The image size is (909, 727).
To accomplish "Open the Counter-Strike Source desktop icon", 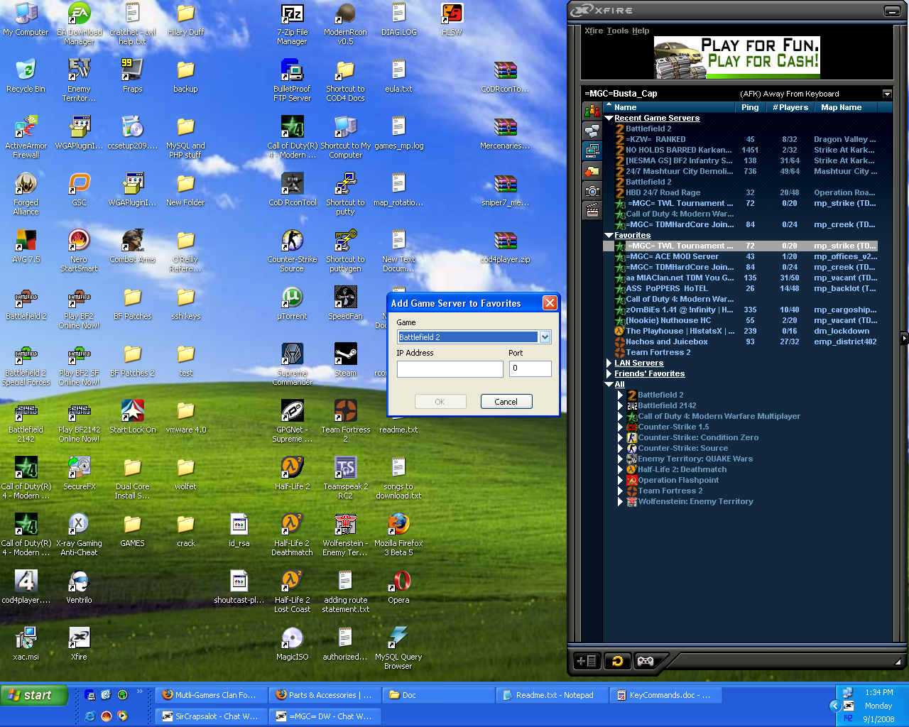I will tap(292, 251).
